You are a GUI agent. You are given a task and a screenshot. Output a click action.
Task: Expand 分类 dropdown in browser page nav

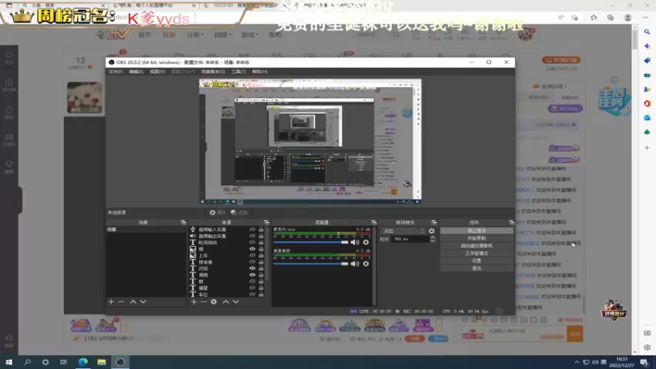pos(195,34)
